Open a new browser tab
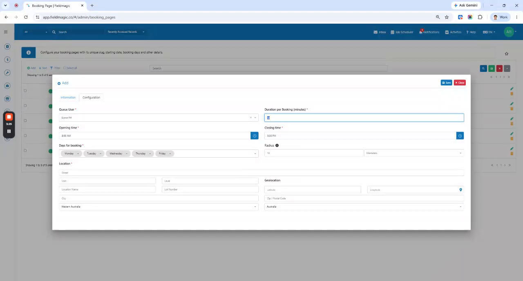The image size is (523, 281). [x=92, y=5]
